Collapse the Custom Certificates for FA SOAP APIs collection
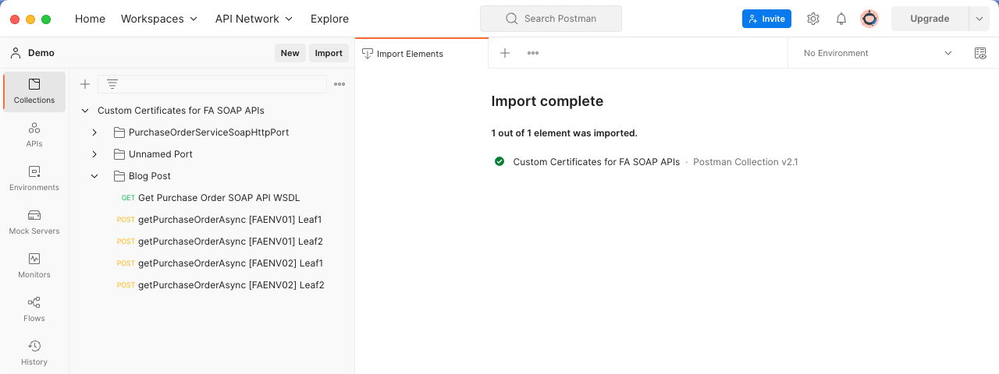Screen dimensions: 999x374 [x=85, y=111]
